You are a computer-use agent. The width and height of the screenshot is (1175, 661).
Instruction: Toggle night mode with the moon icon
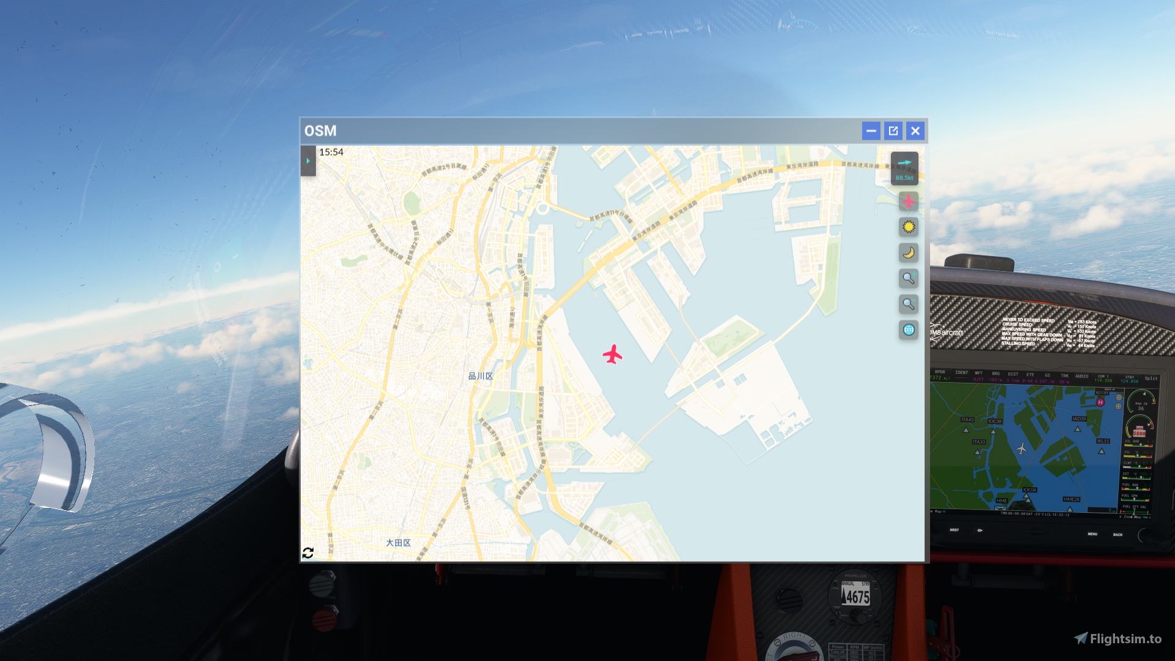(908, 252)
